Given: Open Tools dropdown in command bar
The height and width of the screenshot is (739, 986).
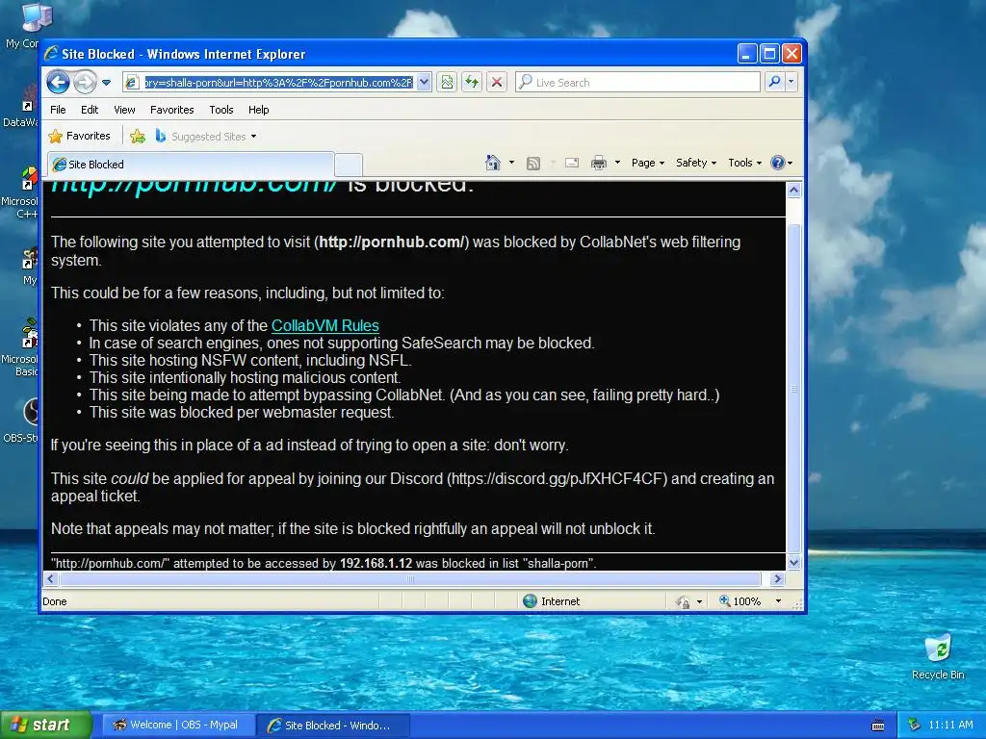Looking at the screenshot, I should click(744, 163).
